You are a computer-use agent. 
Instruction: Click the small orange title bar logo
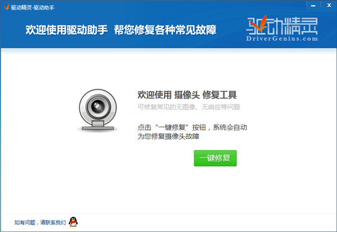pyautogui.click(x=6, y=7)
